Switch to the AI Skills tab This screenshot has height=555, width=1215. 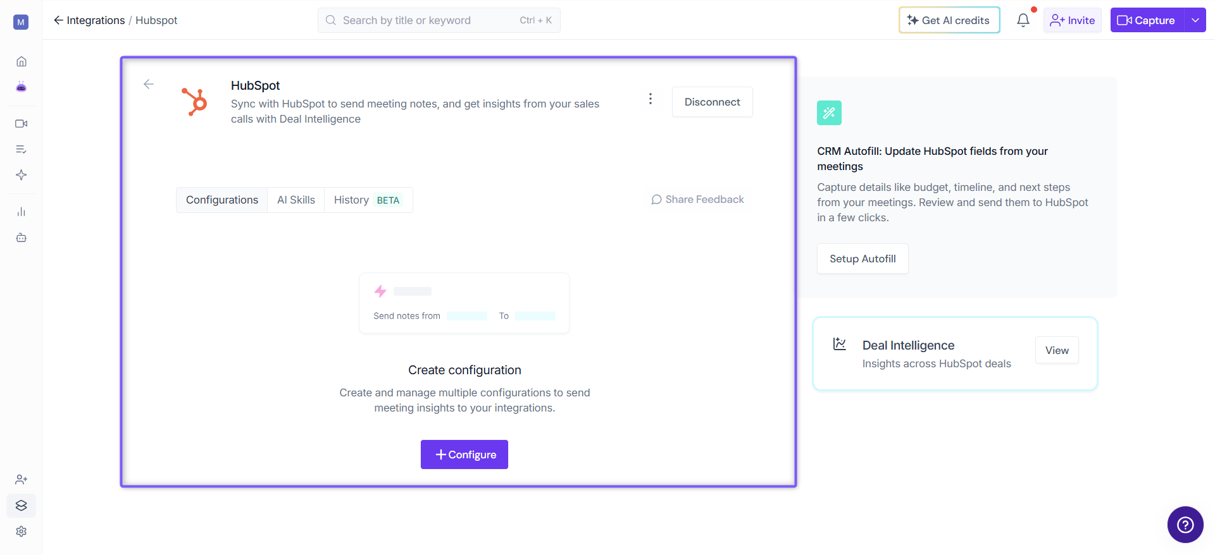point(296,200)
